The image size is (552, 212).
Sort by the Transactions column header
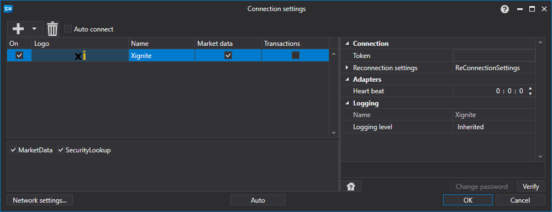(x=296, y=44)
